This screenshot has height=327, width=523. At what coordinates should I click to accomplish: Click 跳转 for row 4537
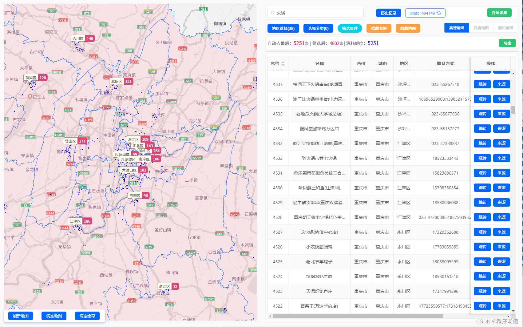(x=482, y=84)
